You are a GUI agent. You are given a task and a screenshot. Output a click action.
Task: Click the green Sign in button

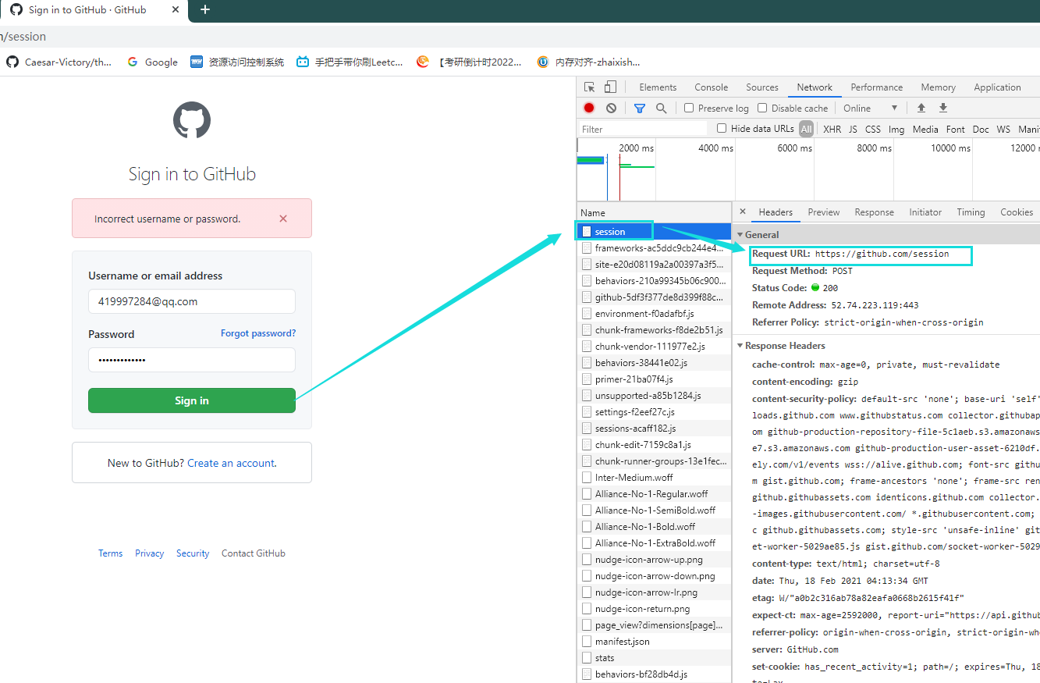(192, 400)
